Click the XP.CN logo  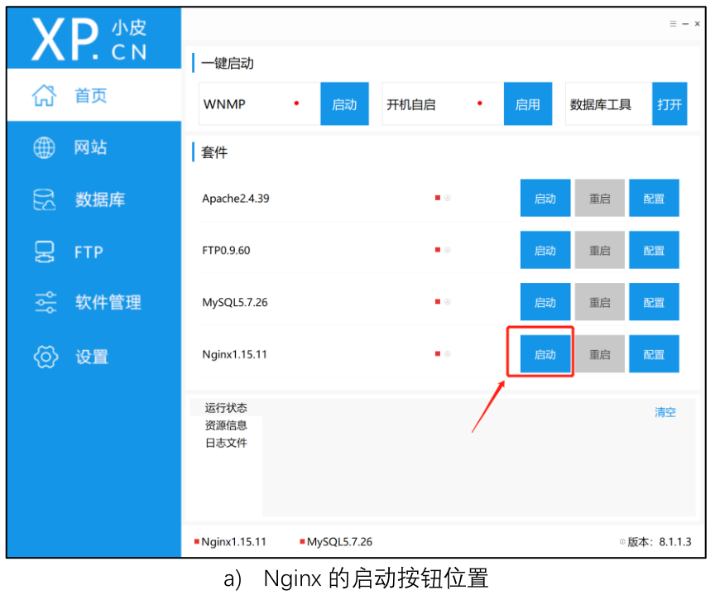tap(89, 39)
